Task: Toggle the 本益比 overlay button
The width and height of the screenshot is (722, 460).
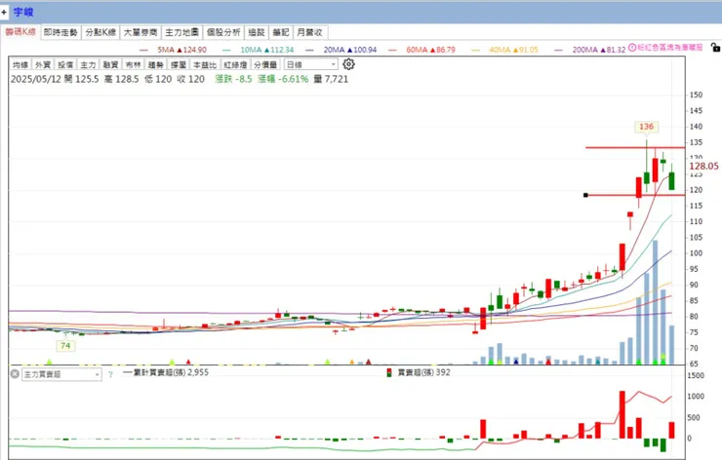Action: pyautogui.click(x=205, y=65)
